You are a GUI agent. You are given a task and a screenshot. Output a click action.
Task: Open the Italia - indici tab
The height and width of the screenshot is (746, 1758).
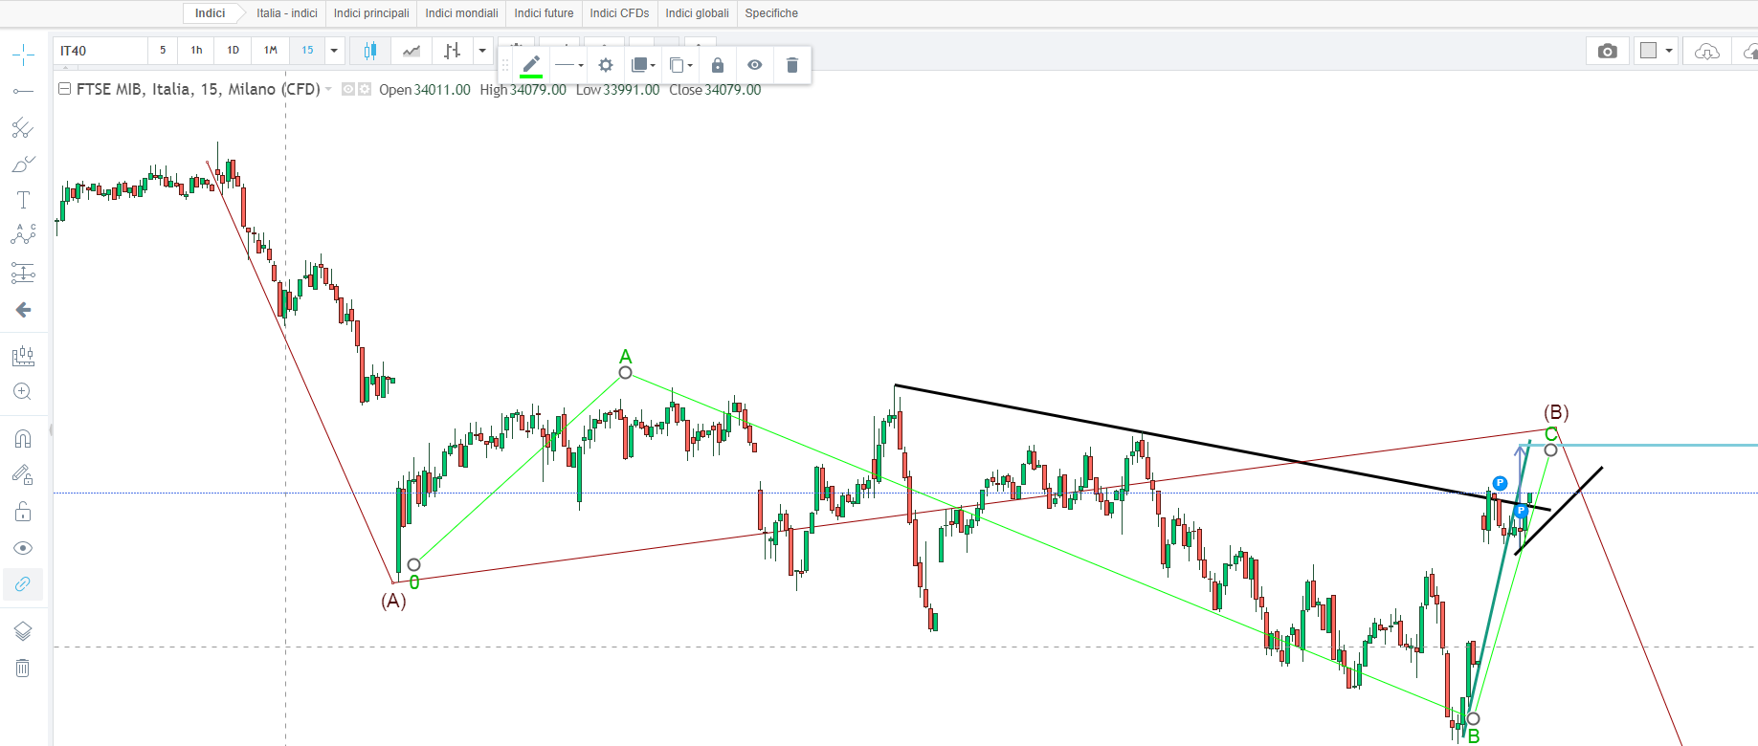pos(287,13)
